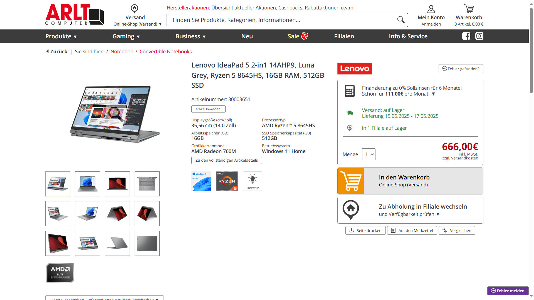Click Zu den vollständigen Artikeldetails button
534x300 pixels.
pyautogui.click(x=226, y=160)
